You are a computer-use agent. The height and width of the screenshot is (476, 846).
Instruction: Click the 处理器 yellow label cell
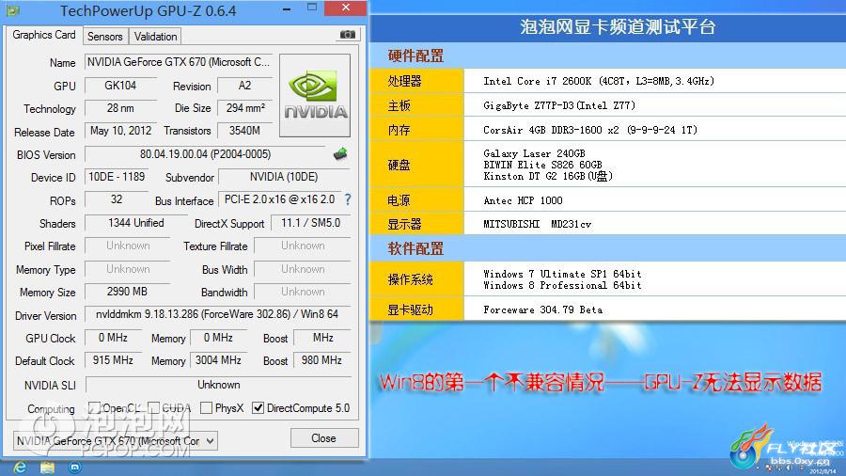[416, 81]
